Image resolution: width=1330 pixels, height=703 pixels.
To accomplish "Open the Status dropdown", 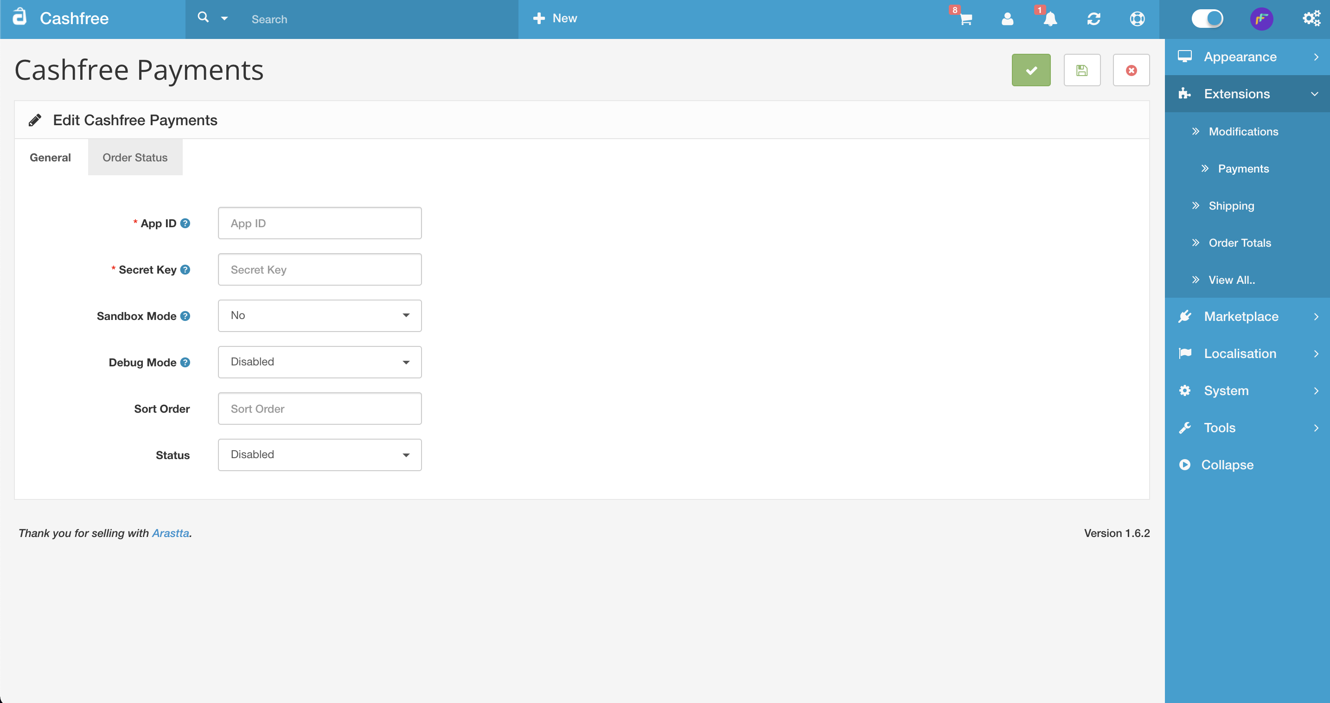I will (320, 455).
